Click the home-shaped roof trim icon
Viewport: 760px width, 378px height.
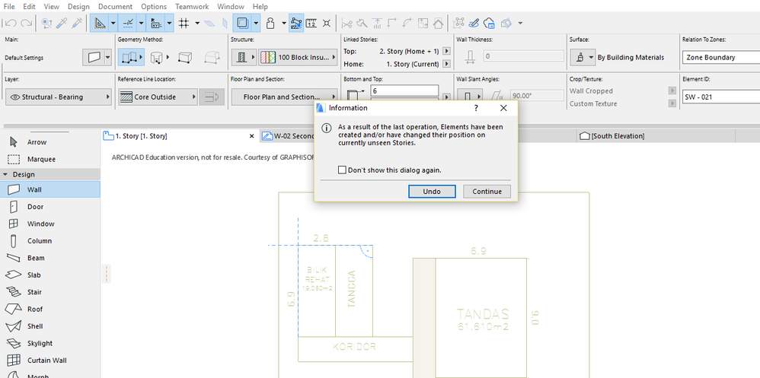coord(438,23)
